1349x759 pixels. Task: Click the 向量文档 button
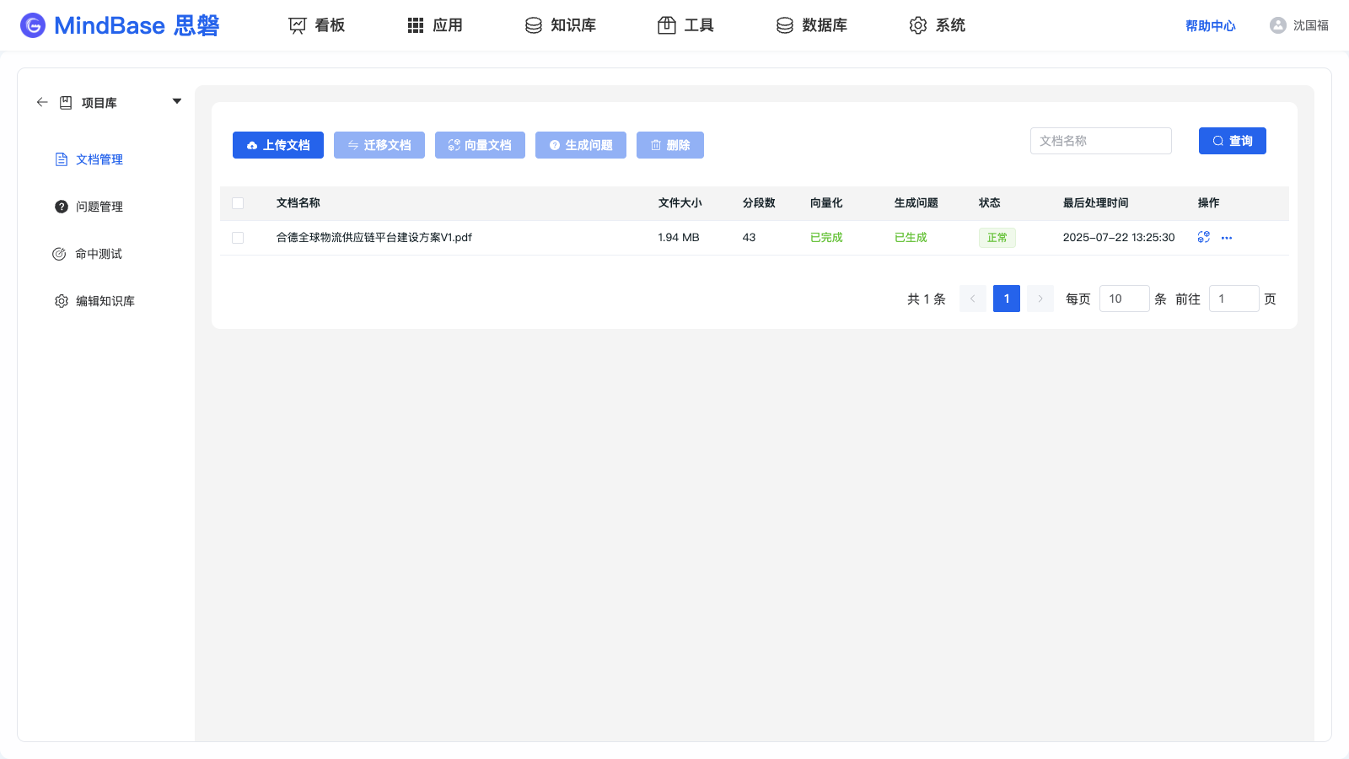(480, 145)
